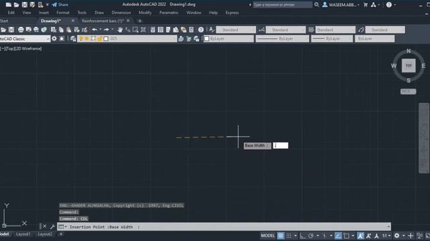Open the Draw menu
Viewport: 430px width, 241px height.
coord(99,13)
